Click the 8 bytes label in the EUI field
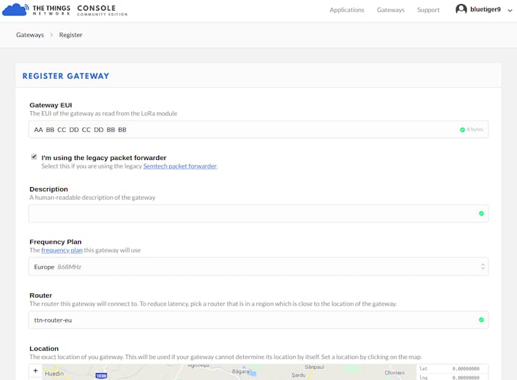517x380 pixels. (475, 129)
